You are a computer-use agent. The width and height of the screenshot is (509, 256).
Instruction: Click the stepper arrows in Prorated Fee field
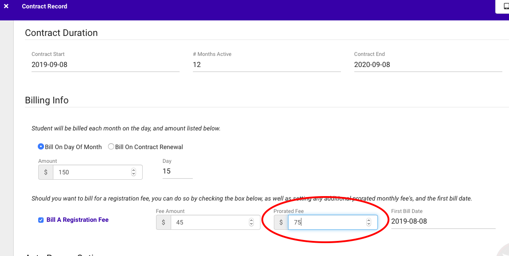point(369,222)
